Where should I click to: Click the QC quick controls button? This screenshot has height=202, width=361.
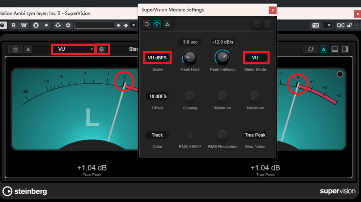pyautogui.click(x=341, y=25)
